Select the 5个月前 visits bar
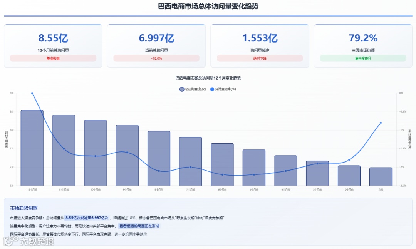This screenshot has height=249, width=416. [254, 168]
